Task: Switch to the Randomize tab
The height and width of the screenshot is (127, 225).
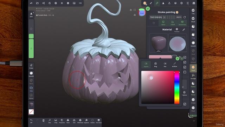Action: tap(182, 23)
